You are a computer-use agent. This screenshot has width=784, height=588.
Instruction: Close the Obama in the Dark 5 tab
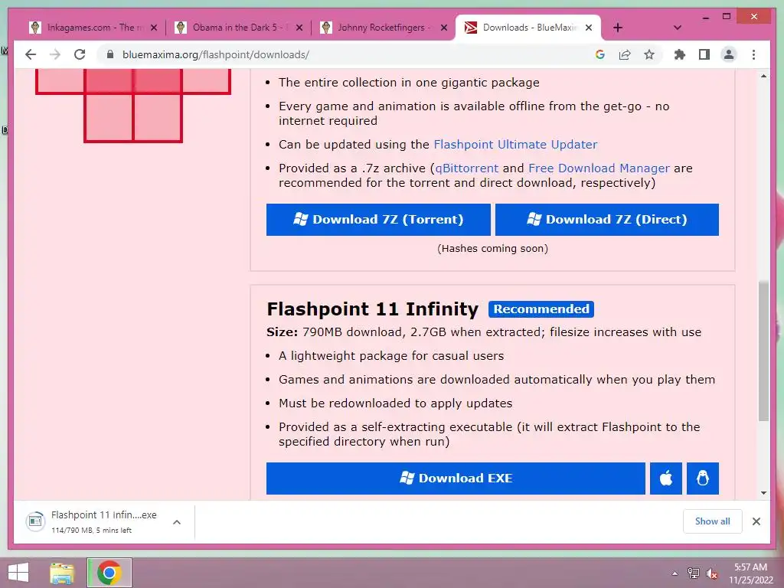coord(299,28)
